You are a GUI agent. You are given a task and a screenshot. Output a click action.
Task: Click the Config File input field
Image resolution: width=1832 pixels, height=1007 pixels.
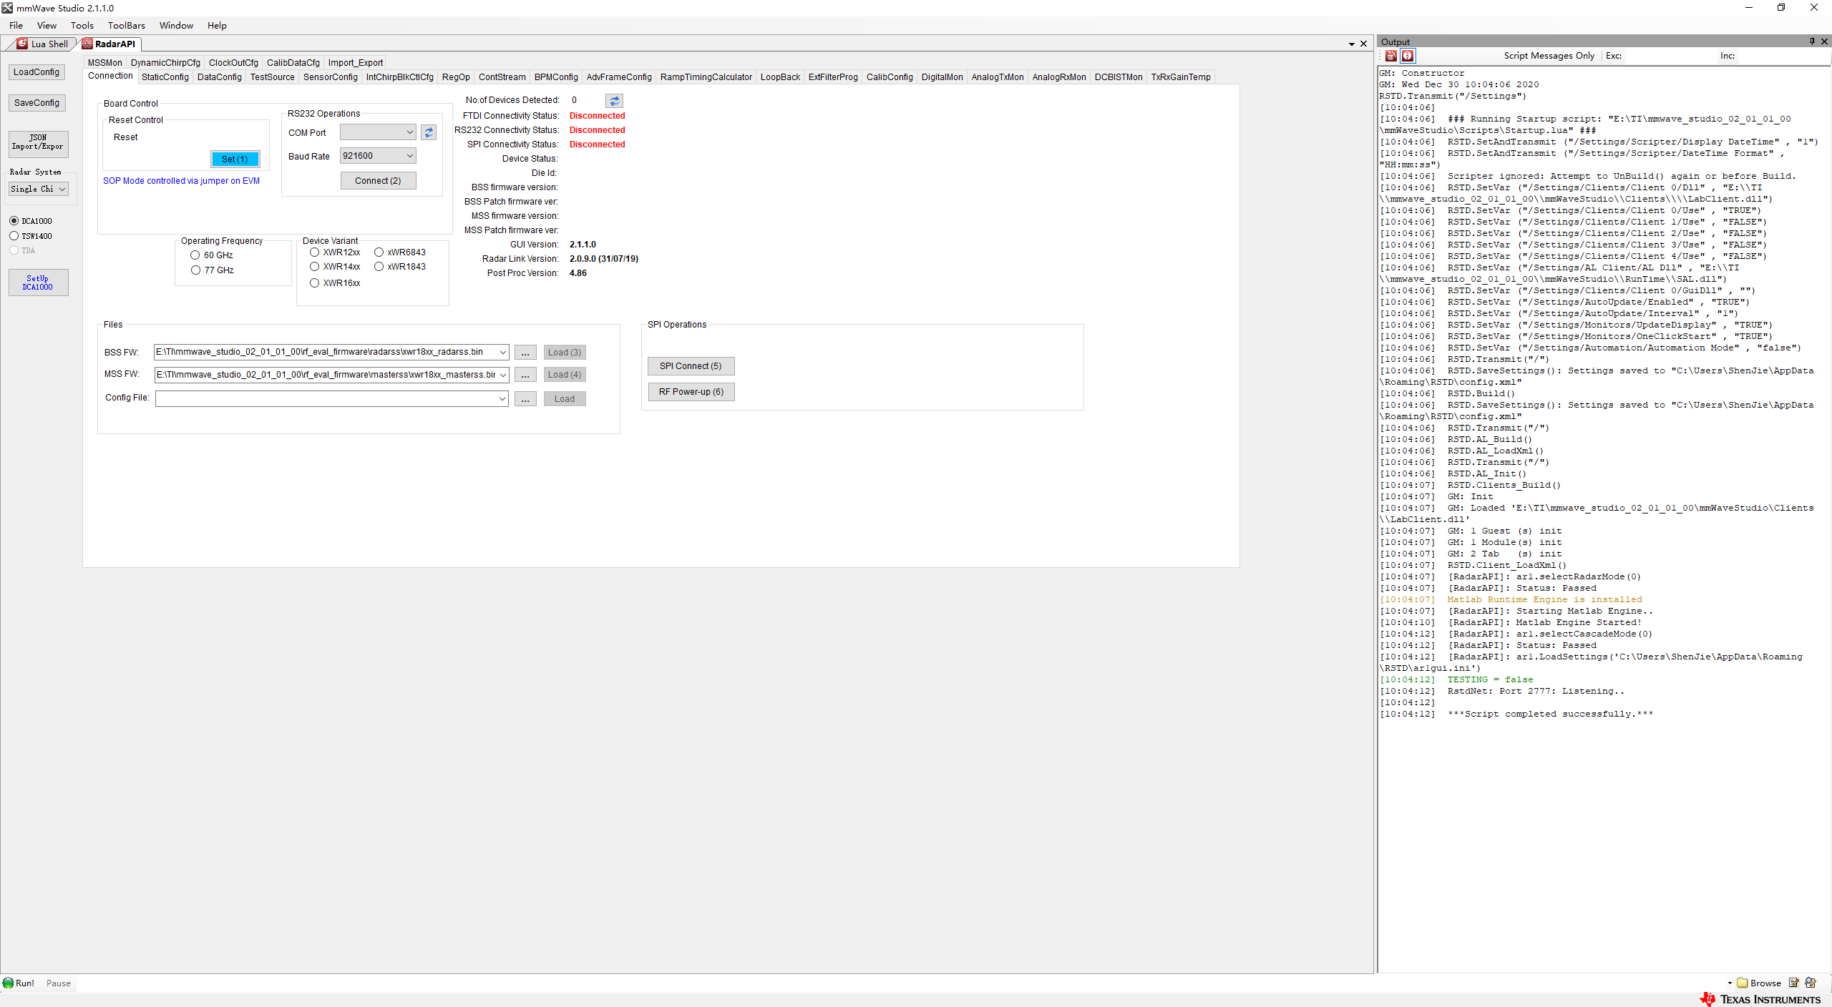click(x=326, y=398)
